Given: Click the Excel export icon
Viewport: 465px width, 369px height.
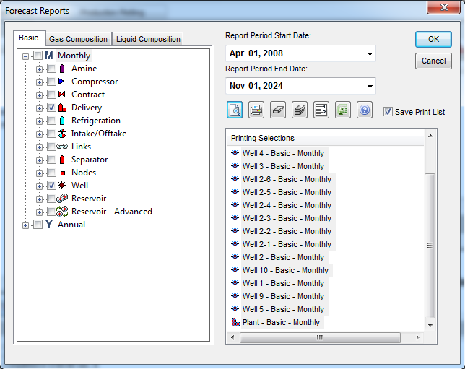Looking at the screenshot, I should (x=343, y=110).
